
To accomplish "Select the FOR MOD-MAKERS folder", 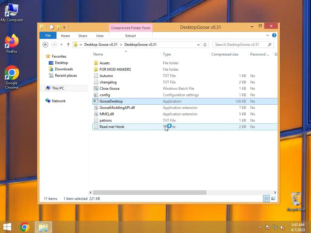I will (185, 69).
